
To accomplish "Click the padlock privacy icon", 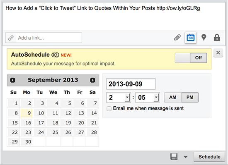I will click(217, 38).
